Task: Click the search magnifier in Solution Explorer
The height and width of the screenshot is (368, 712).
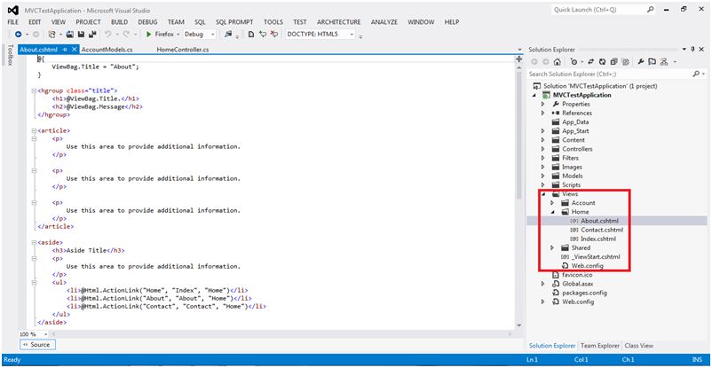Action: 696,74
